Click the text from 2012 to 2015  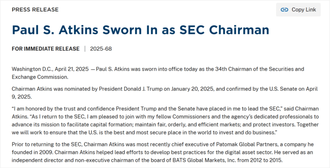260,160
